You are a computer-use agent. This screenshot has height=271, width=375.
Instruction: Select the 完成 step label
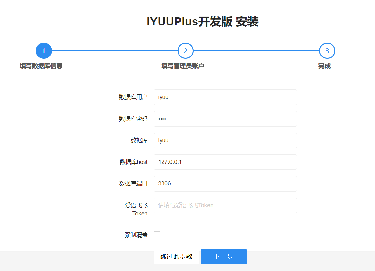pyautogui.click(x=324, y=66)
